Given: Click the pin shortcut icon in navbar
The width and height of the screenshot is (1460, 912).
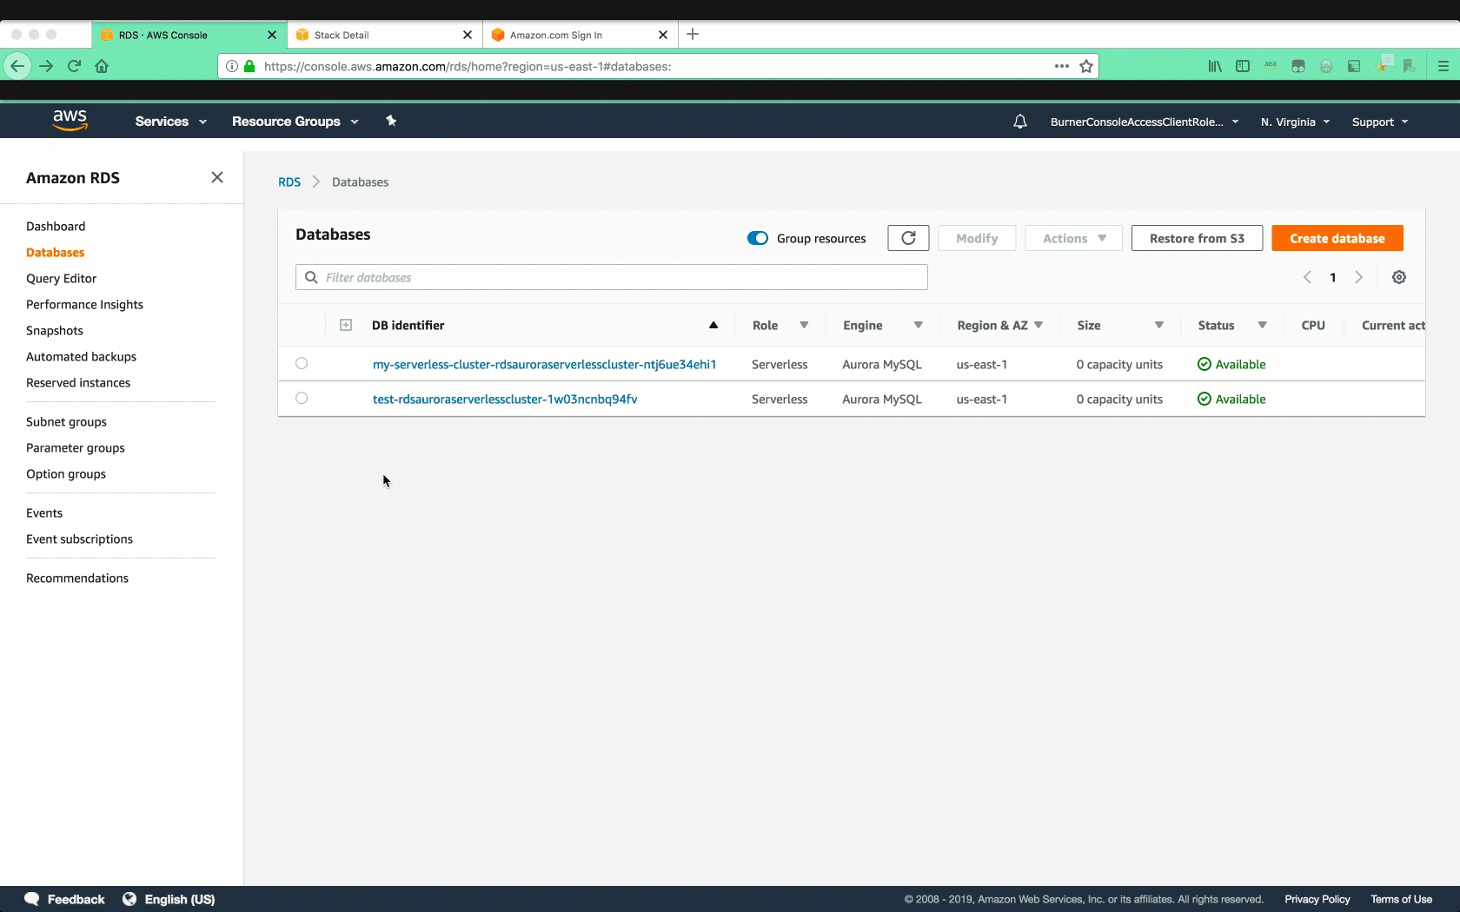Looking at the screenshot, I should click(391, 121).
